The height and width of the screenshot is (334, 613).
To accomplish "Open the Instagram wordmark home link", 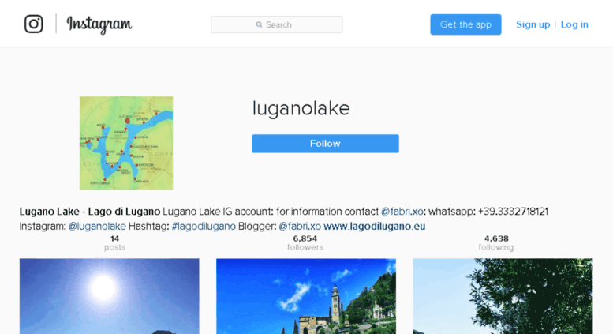I will [x=99, y=24].
